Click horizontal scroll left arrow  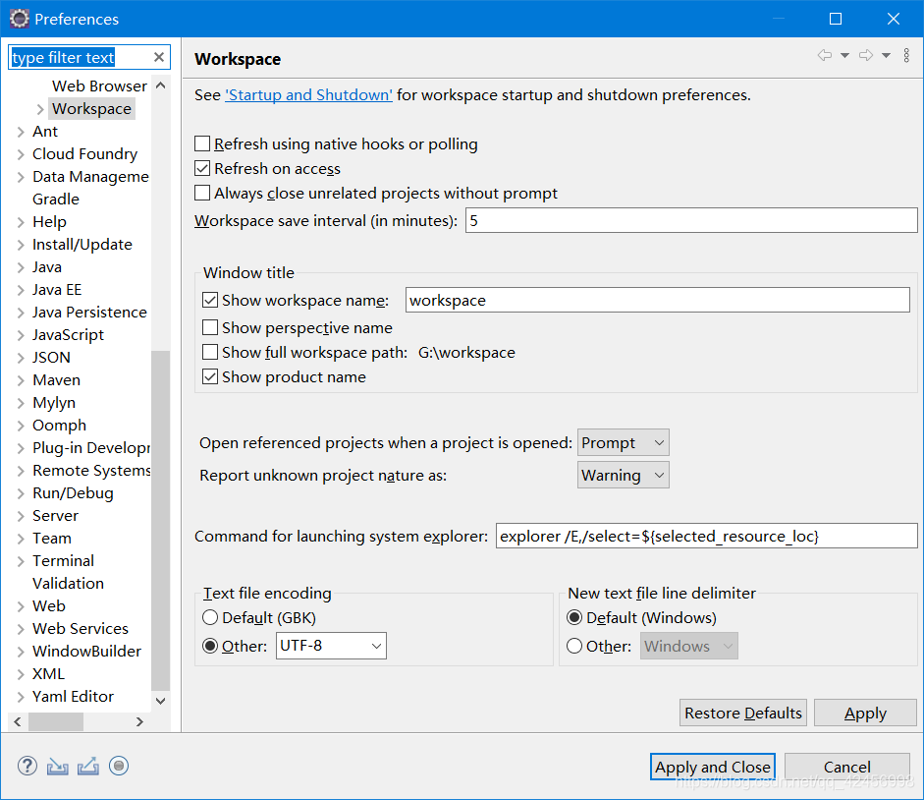click(x=18, y=721)
